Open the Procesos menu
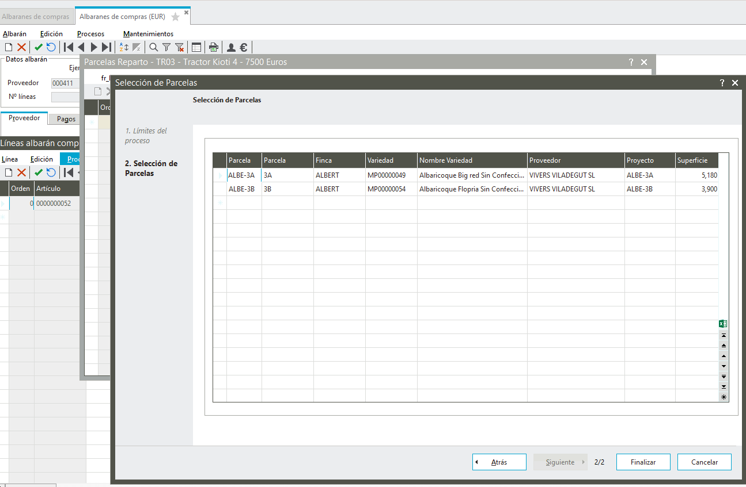Screen dimensions: 746x487 (x=90, y=34)
